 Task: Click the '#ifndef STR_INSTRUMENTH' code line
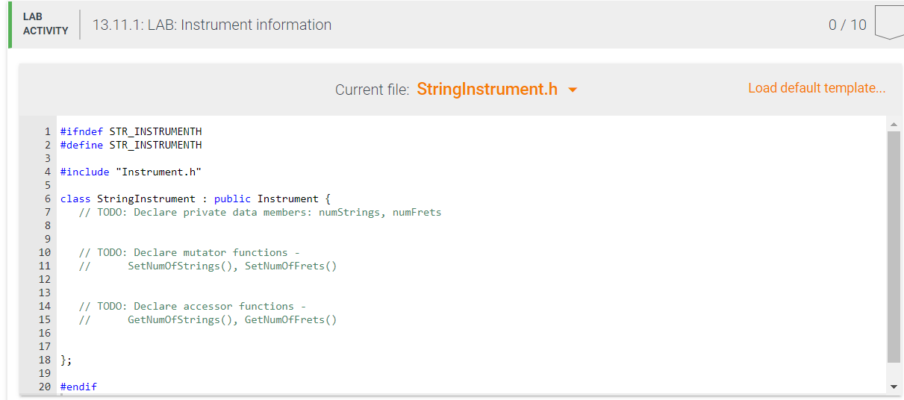coord(131,131)
